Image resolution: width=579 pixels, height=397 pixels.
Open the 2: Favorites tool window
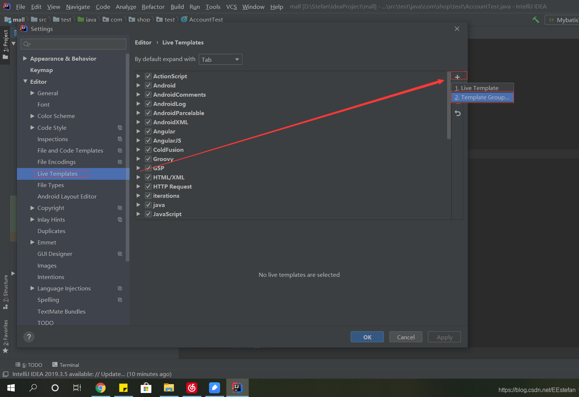[5, 336]
